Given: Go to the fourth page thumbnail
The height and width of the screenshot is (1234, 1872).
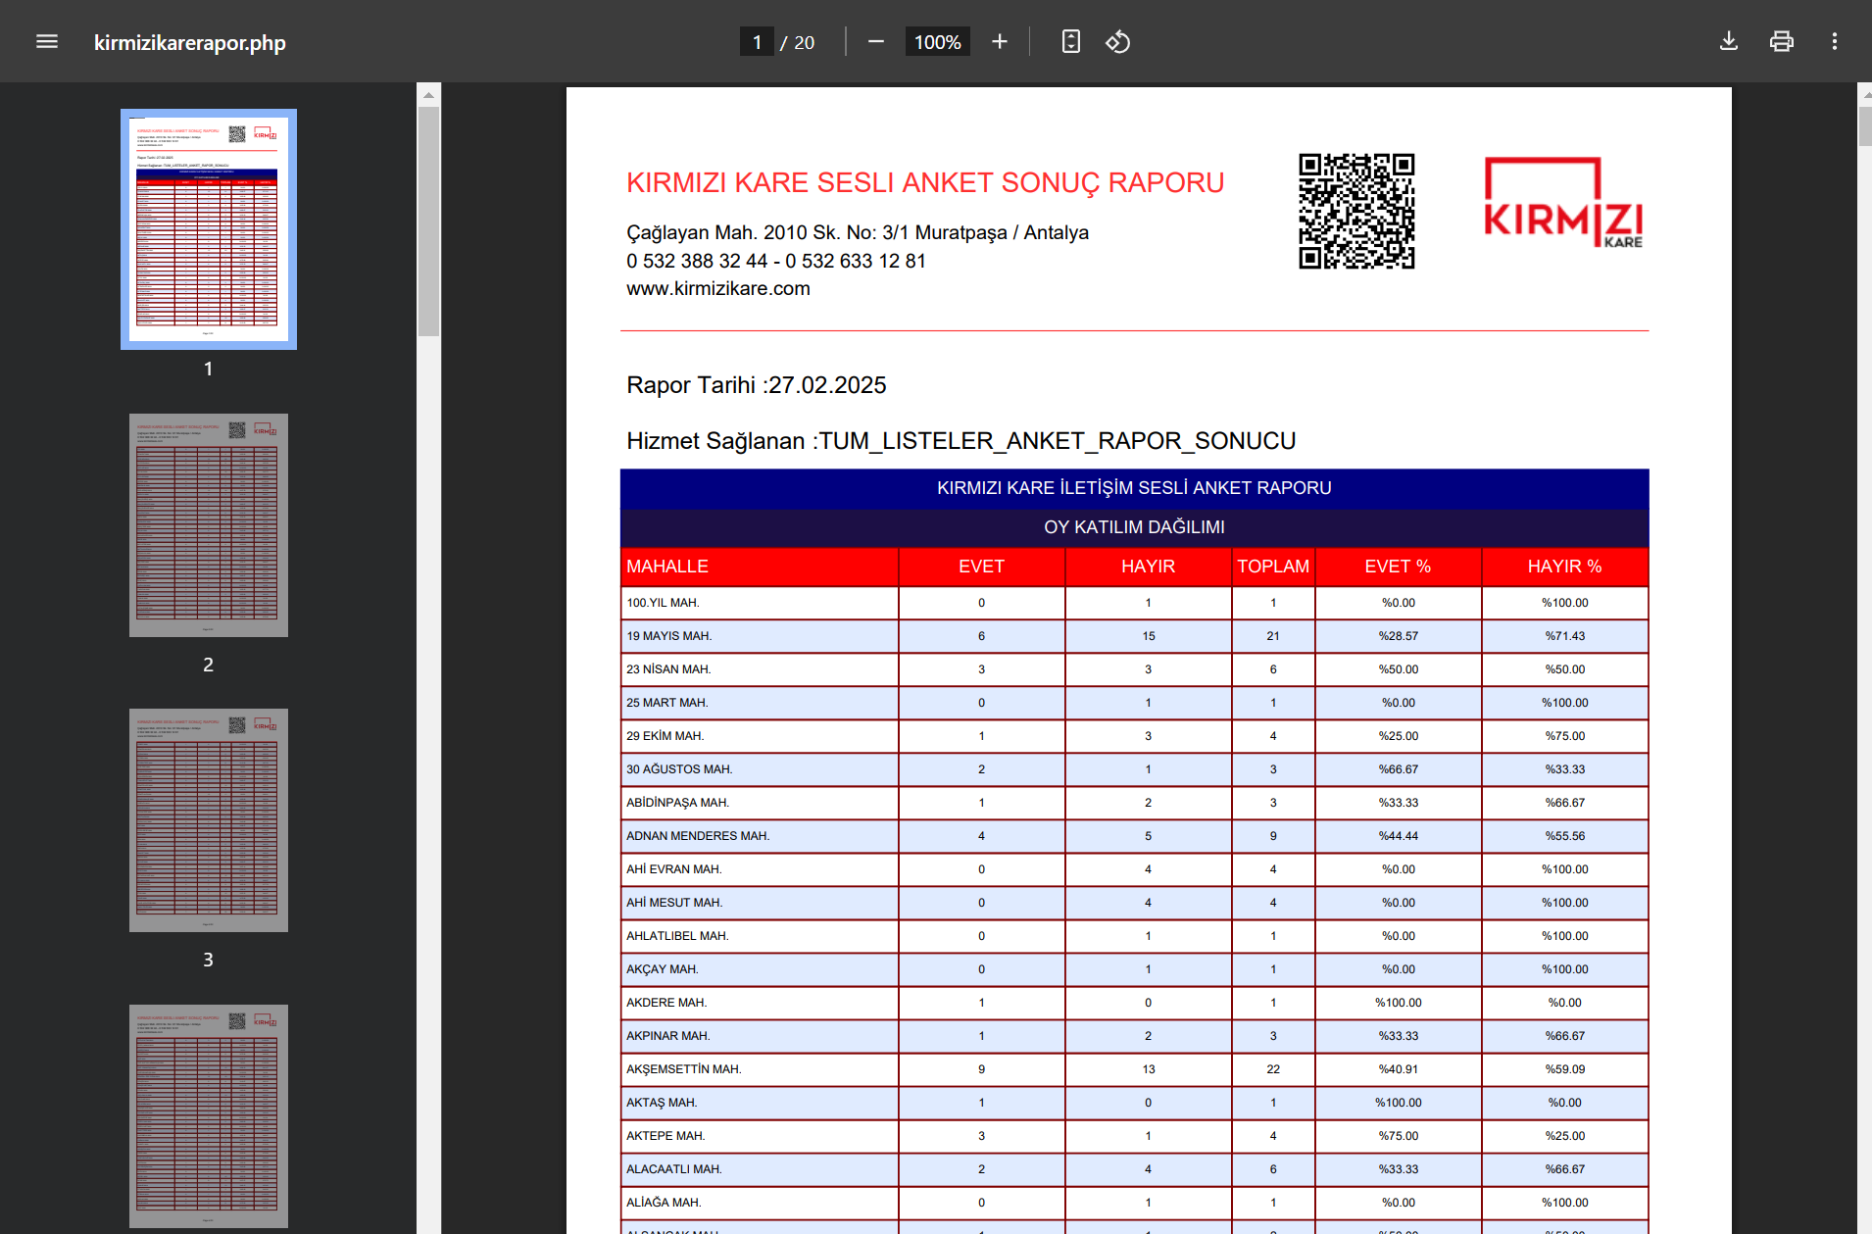Looking at the screenshot, I should (x=209, y=1115).
